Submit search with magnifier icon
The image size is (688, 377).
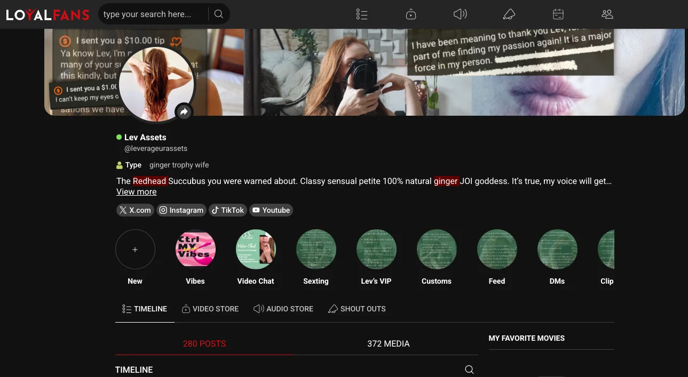219,14
